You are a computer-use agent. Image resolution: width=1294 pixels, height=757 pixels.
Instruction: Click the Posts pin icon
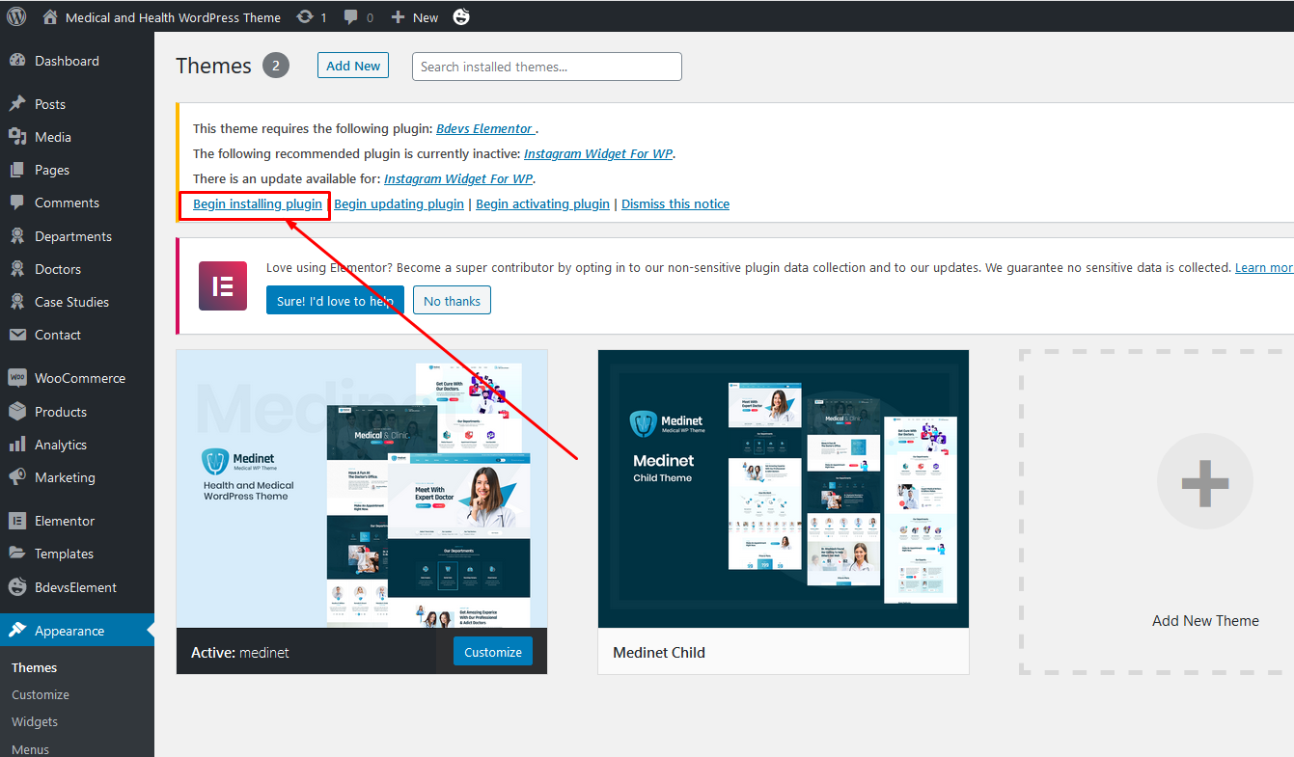17,104
